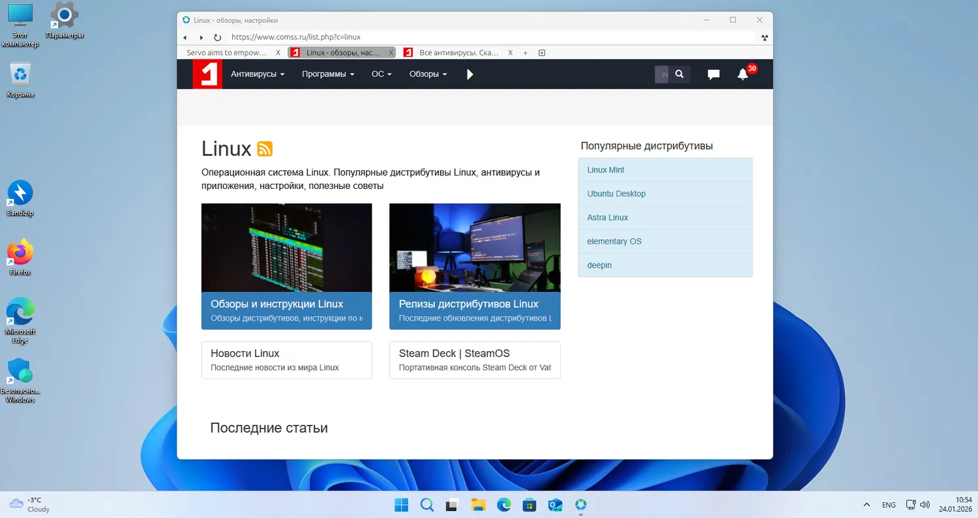Expand the Антивирусы dropdown menu
The width and height of the screenshot is (978, 518).
(x=258, y=74)
